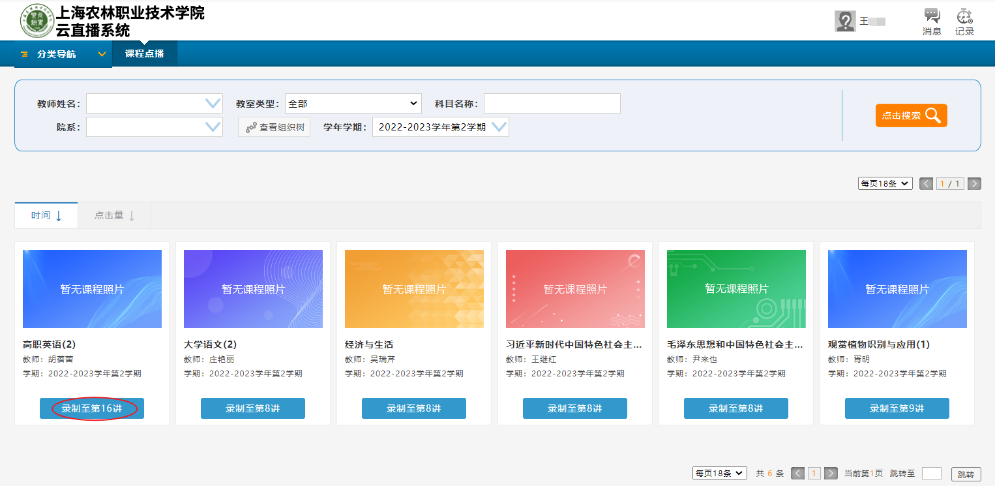Go to previous page using top arrow
This screenshot has width=995, height=486.
[926, 184]
